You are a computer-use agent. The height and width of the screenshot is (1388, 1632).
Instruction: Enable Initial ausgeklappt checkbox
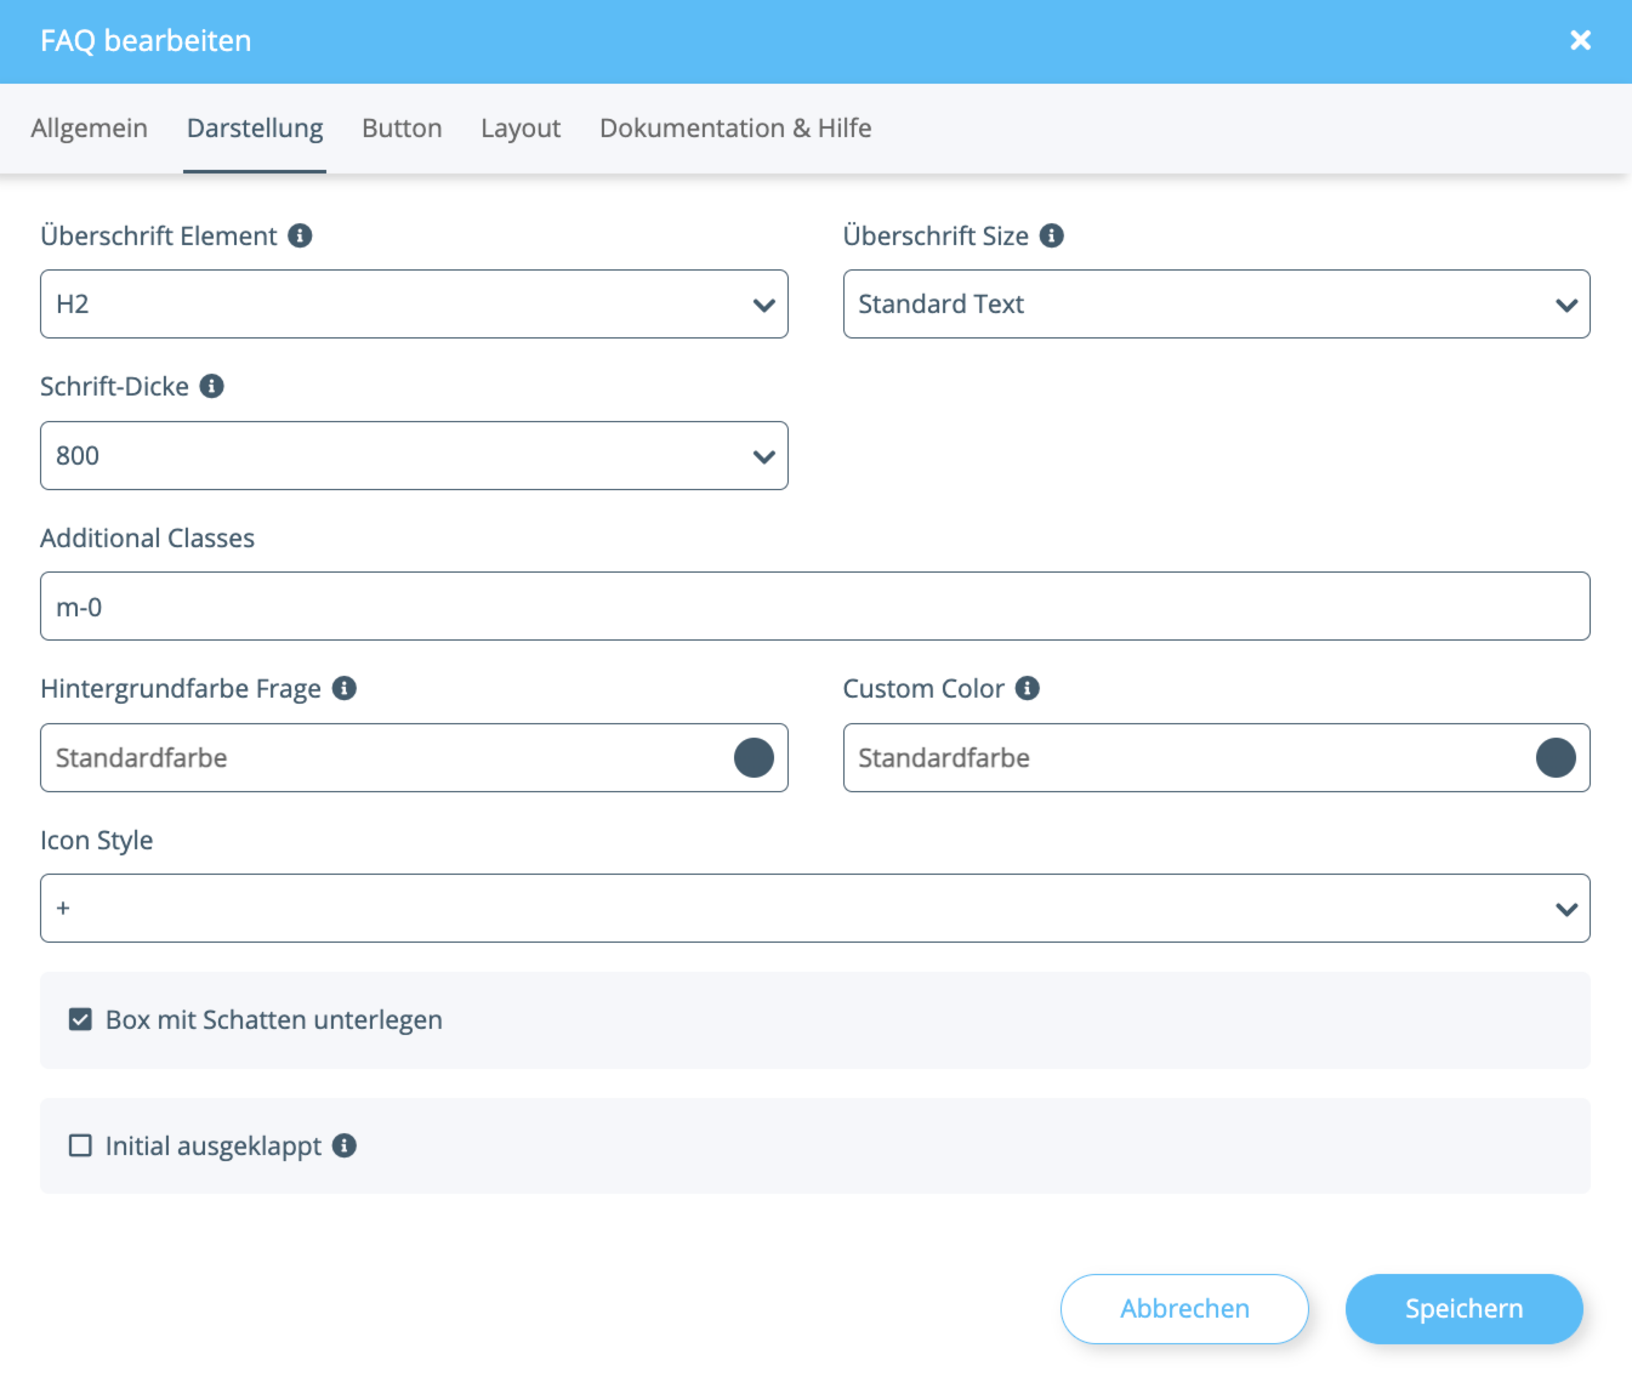pyautogui.click(x=80, y=1146)
